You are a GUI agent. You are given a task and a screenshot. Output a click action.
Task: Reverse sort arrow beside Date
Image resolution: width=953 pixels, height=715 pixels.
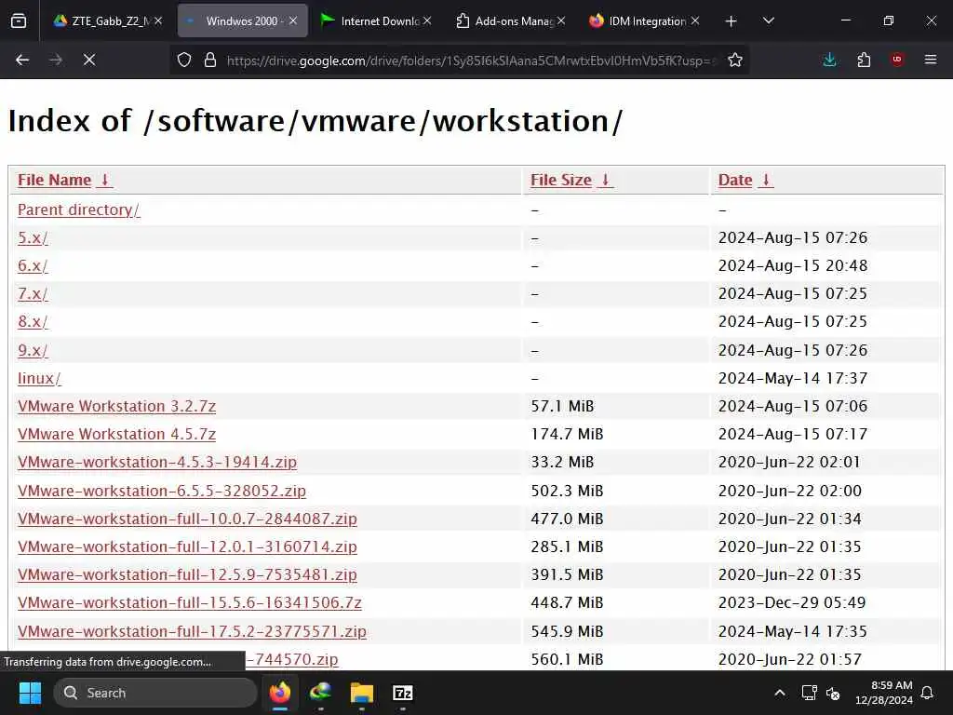766,180
